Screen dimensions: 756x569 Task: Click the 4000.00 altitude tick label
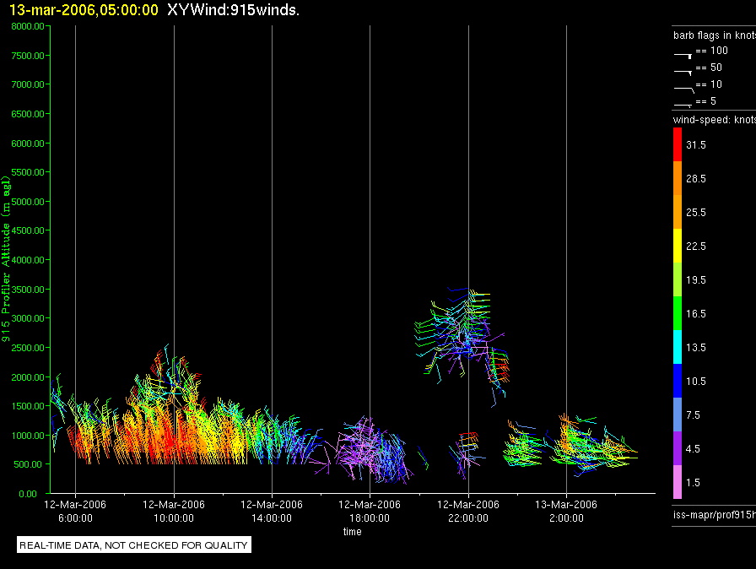click(28, 260)
